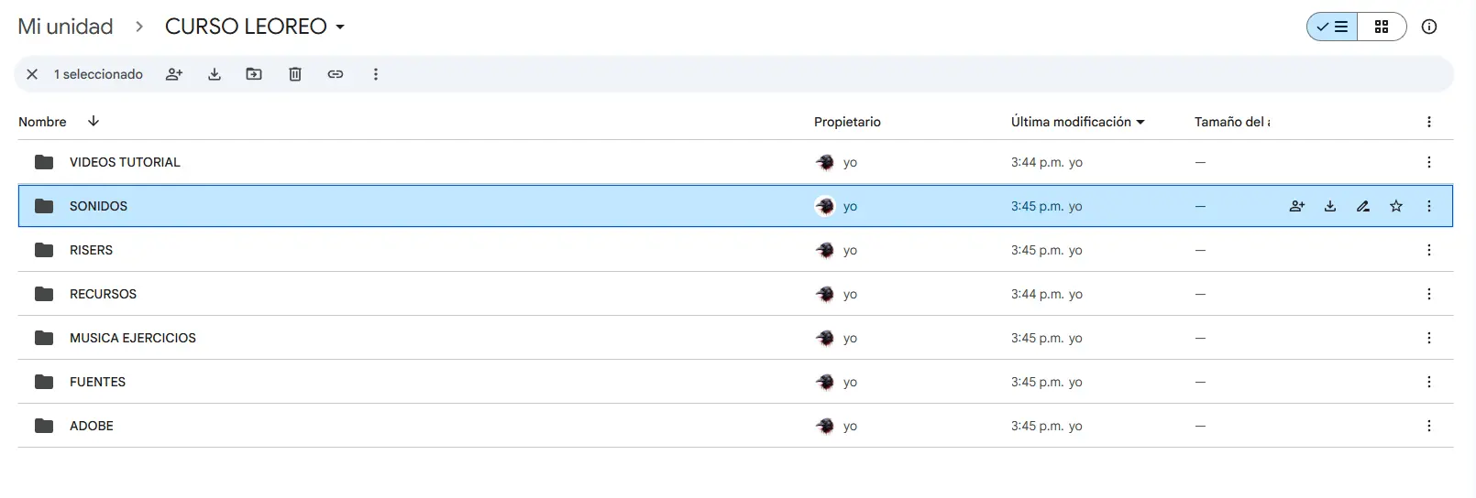Click the move to folder icon
The height and width of the screenshot is (498, 1476).
click(x=254, y=74)
